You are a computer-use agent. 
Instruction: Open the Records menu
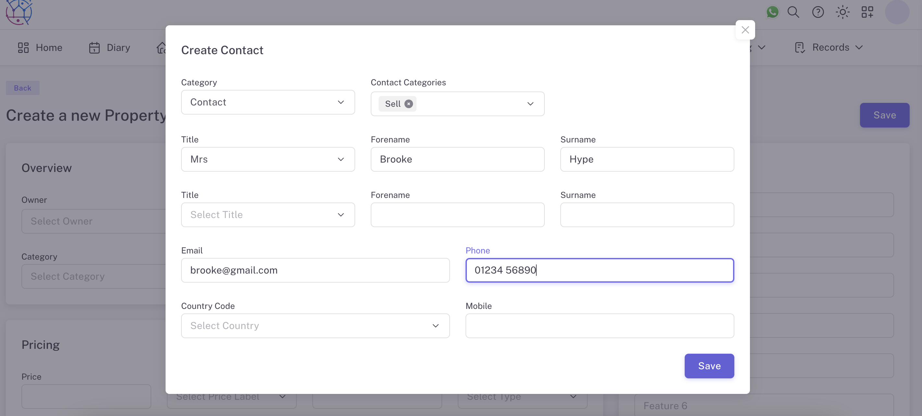tap(830, 48)
